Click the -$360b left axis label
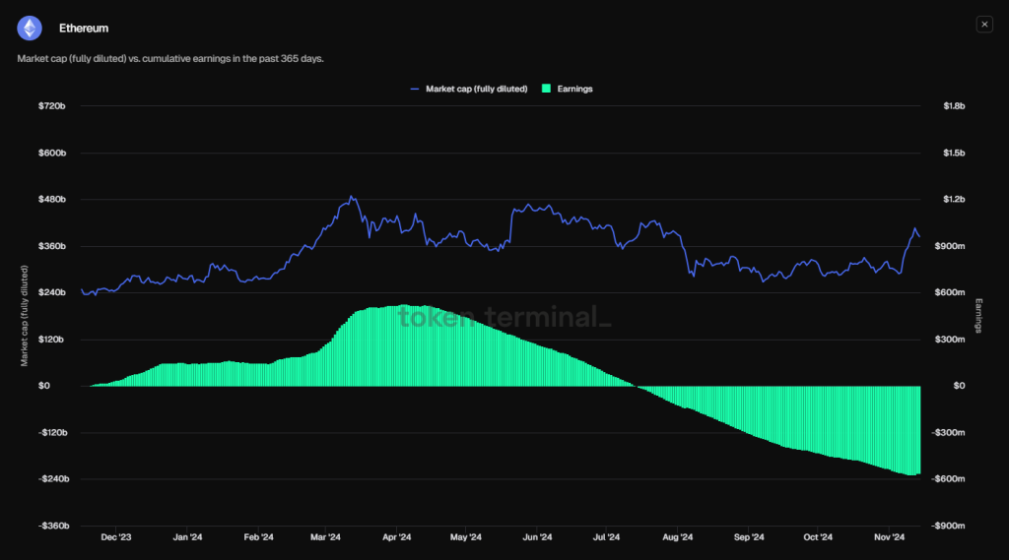1009x560 pixels. [x=49, y=526]
